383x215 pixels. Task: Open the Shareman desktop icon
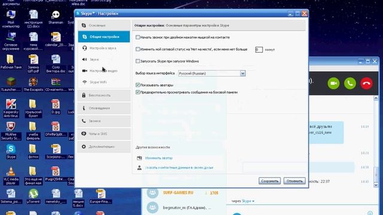[x=56, y=17]
